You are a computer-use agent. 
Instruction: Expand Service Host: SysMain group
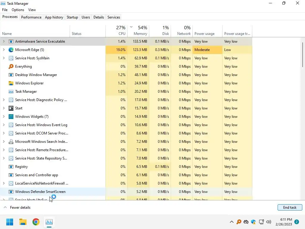[x=4, y=58]
